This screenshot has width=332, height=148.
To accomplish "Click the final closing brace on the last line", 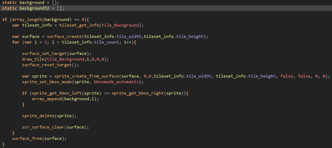I will click(x=3, y=144).
